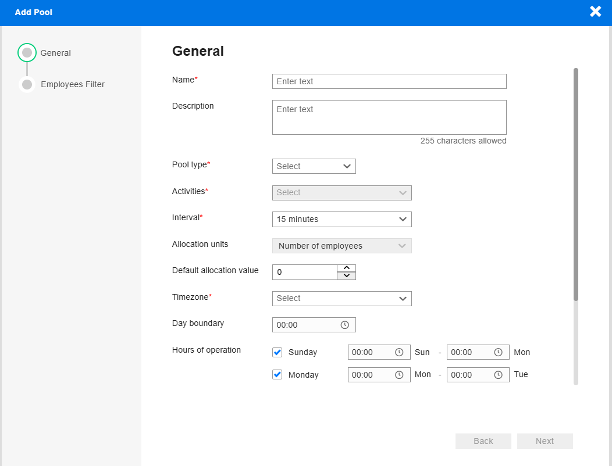
Task: Open the Allocation units dropdown
Action: click(342, 246)
